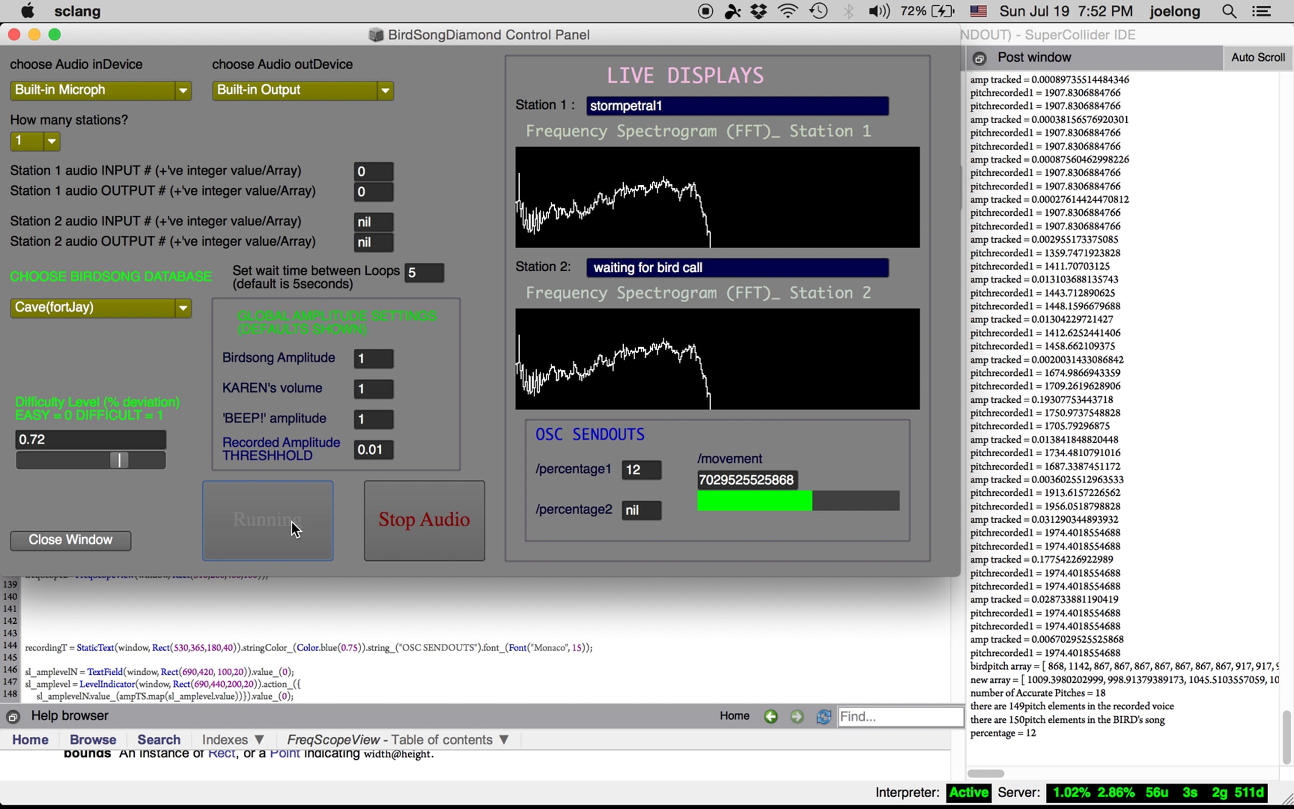Viewport: 1294px width, 809px height.
Task: Open the sclang menu
Action: [78, 11]
